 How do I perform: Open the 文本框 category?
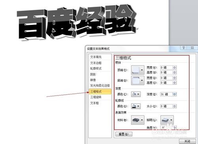tap(94, 103)
